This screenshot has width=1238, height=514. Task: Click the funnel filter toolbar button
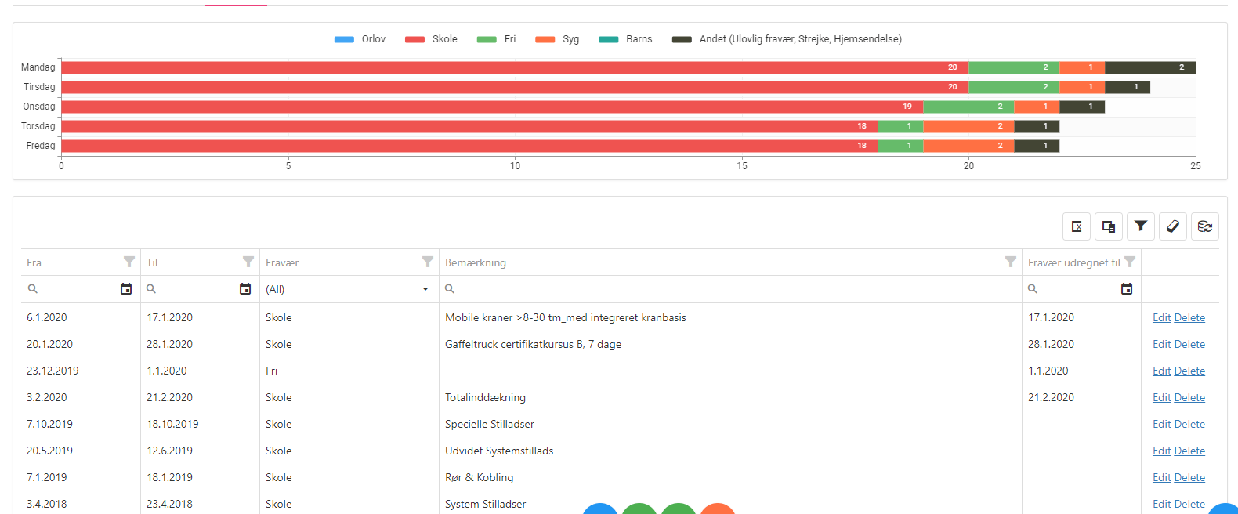click(x=1141, y=226)
